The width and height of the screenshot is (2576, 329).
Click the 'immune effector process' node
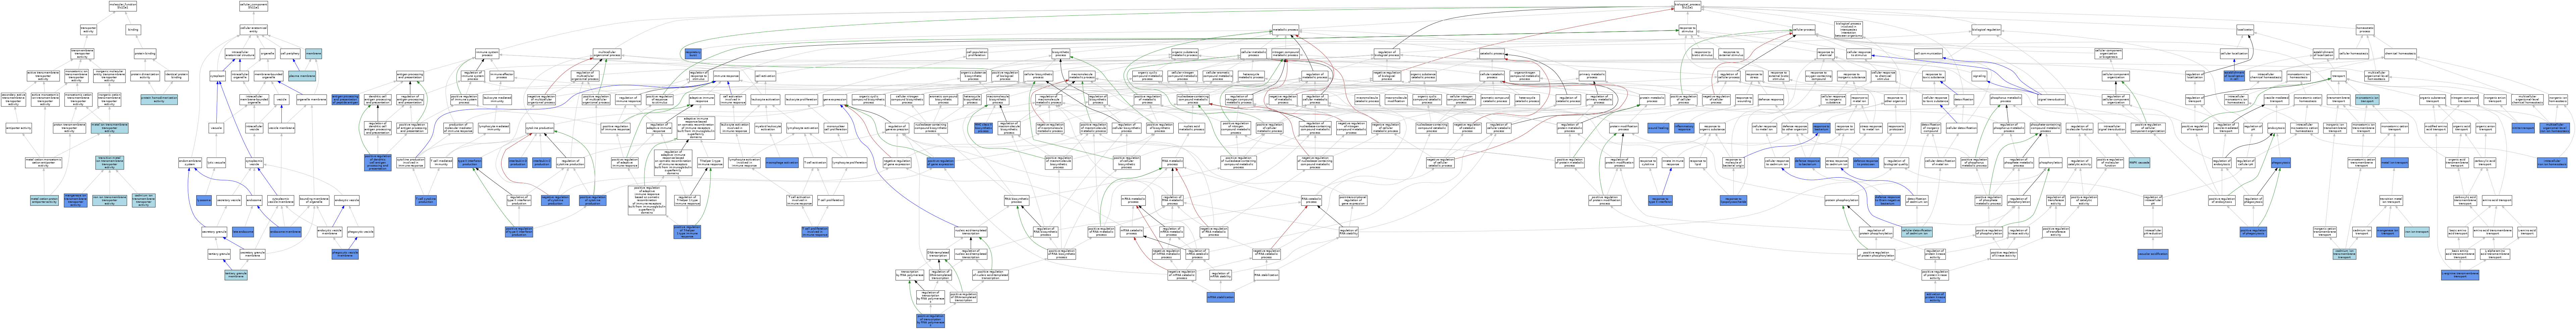pos(502,76)
